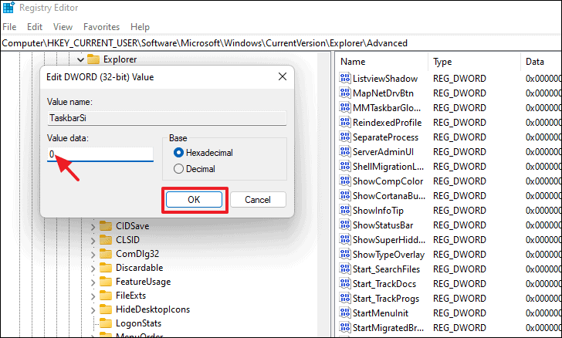
Task: Click the ShowTypeOverlay DWORD icon
Action: (x=345, y=255)
